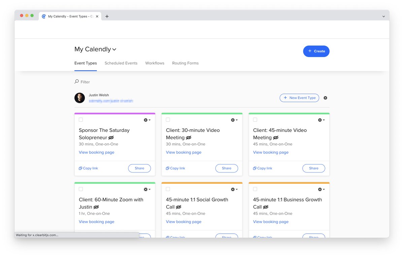Click hidden-eye icon on Client: 45-minute Video Meeting
404x257 pixels.
coord(276,137)
